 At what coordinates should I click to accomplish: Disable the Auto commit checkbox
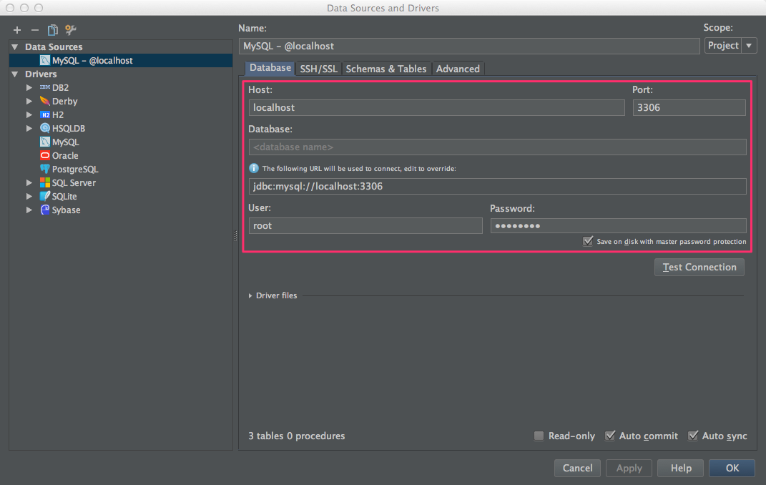click(610, 436)
